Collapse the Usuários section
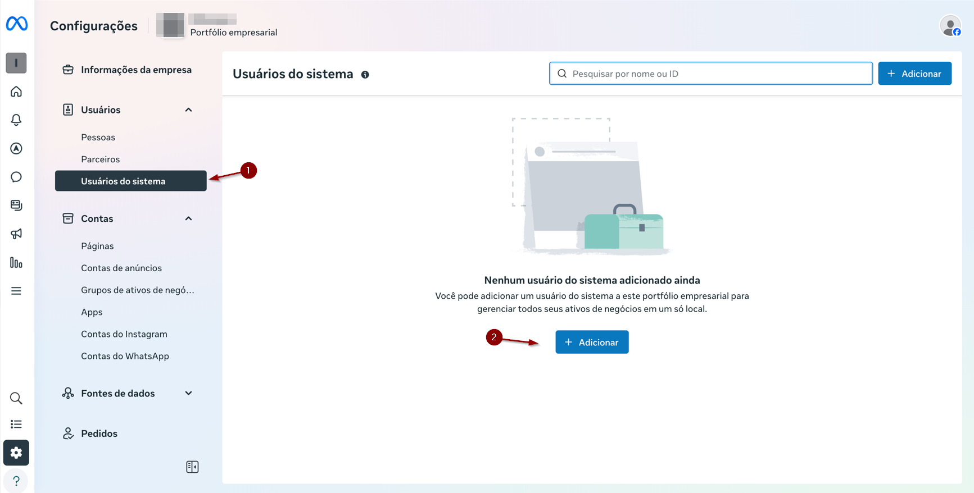974x493 pixels. [x=189, y=110]
